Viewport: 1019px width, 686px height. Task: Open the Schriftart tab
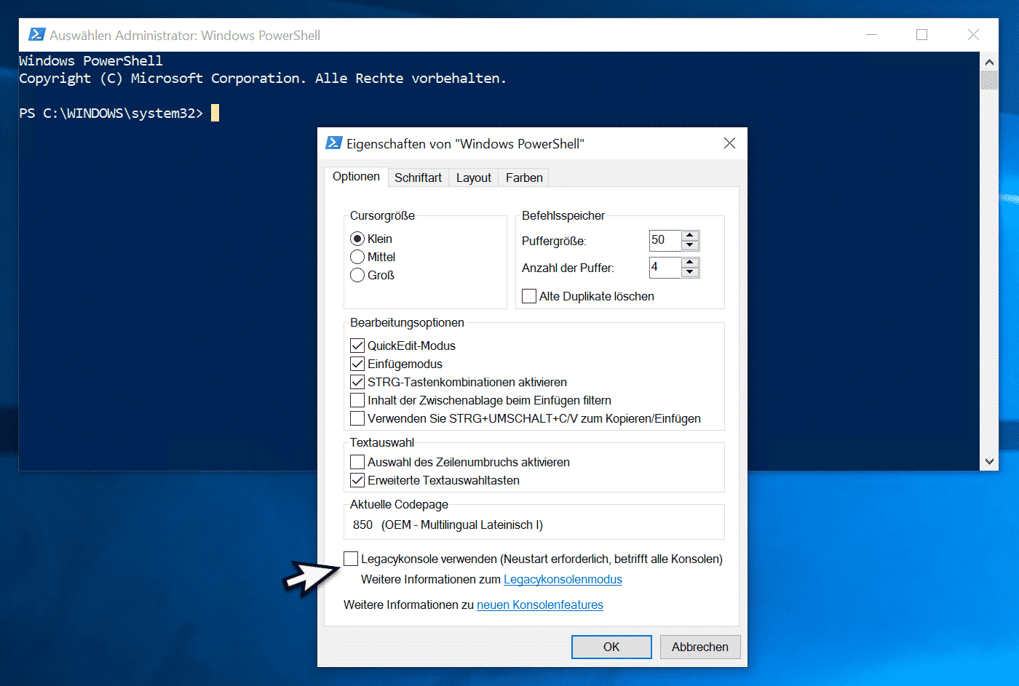[418, 178]
